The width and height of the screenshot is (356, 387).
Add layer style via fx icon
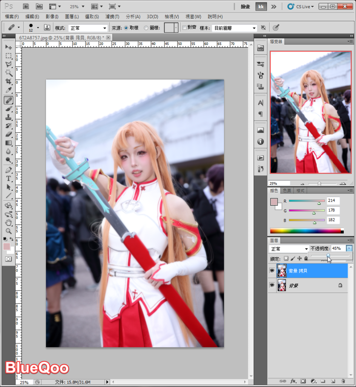(x=292, y=381)
